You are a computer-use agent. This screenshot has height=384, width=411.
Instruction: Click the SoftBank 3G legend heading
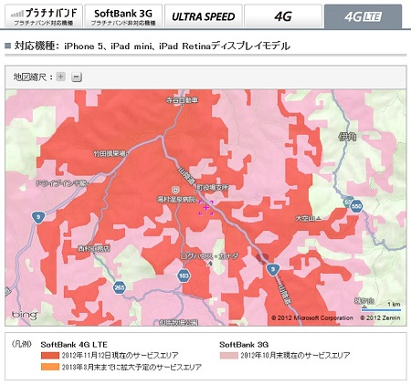244,345
